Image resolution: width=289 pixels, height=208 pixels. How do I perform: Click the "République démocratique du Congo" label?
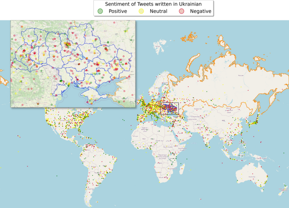pos(162,157)
